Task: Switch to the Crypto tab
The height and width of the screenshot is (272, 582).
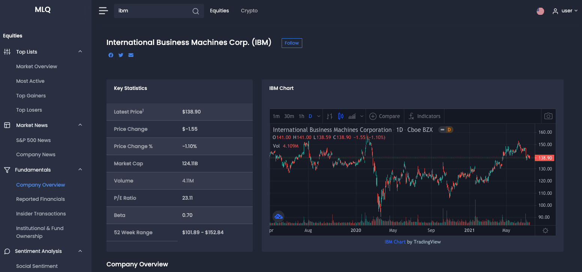Action: (249, 11)
